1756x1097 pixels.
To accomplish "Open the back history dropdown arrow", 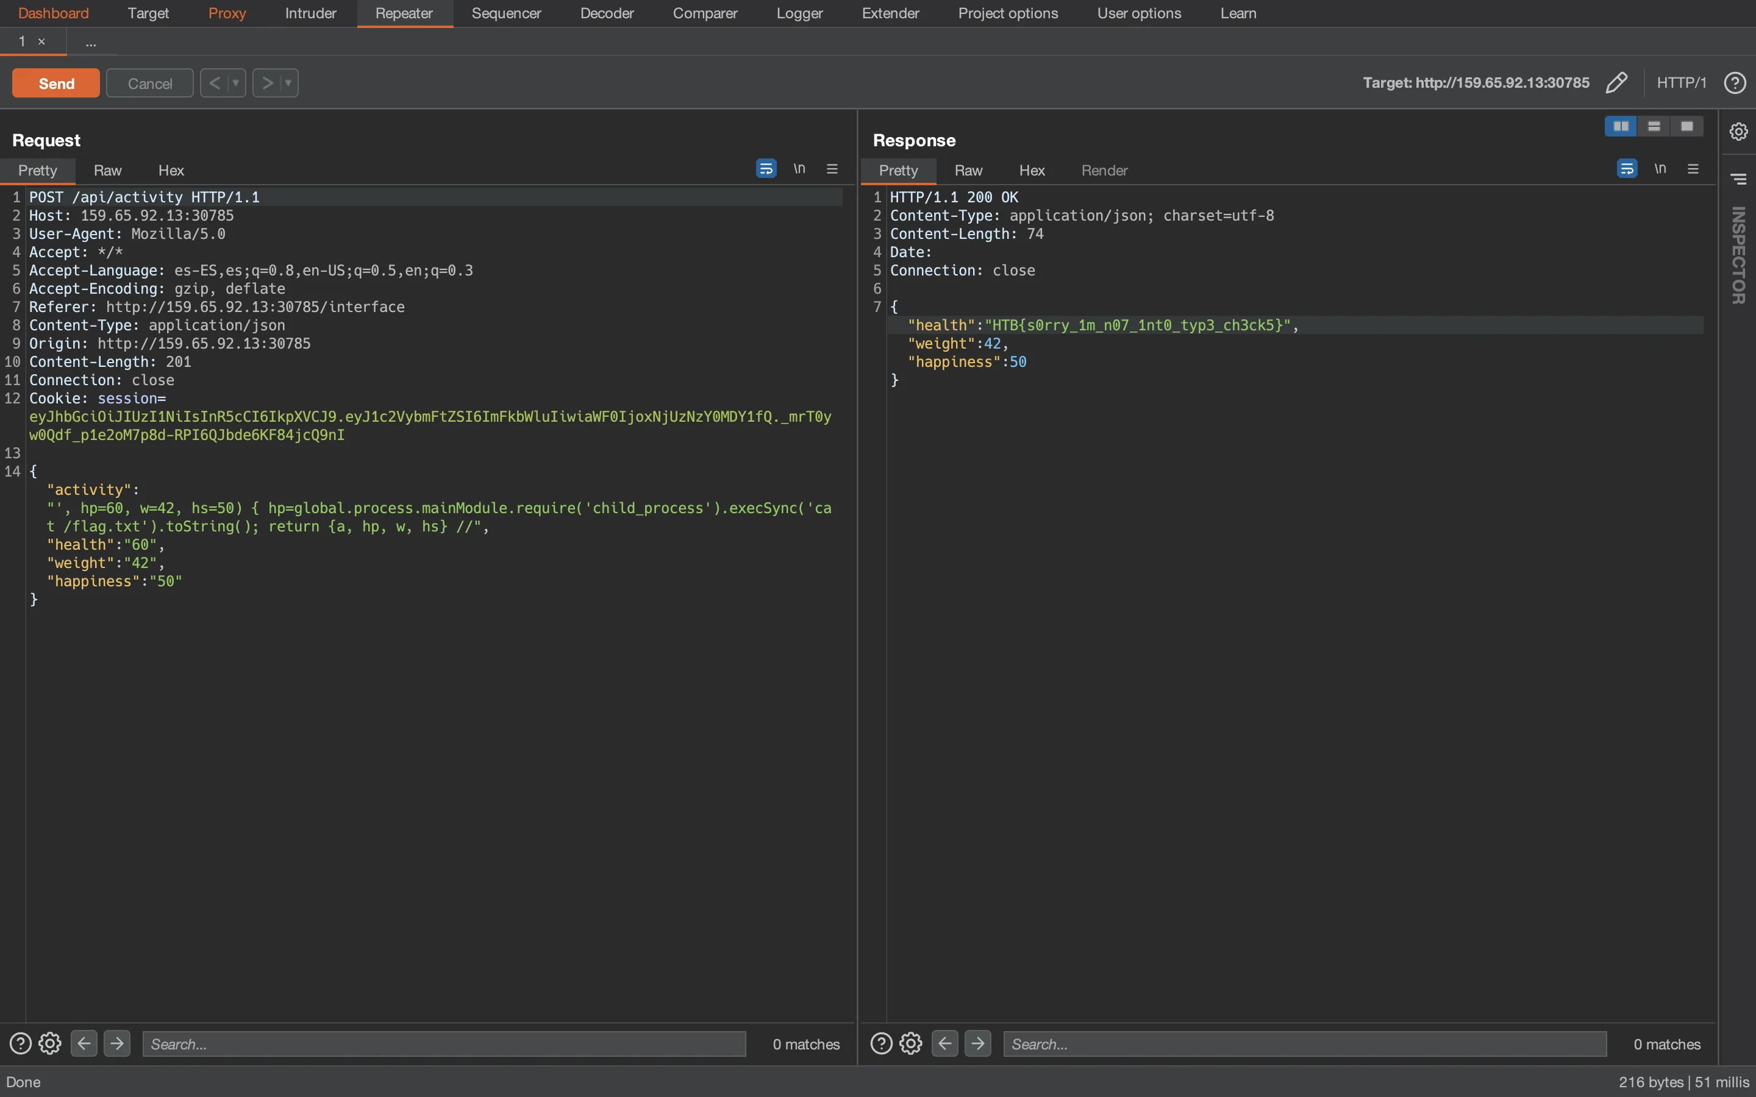I will coord(236,83).
